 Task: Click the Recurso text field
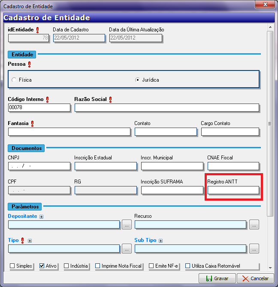190,225
